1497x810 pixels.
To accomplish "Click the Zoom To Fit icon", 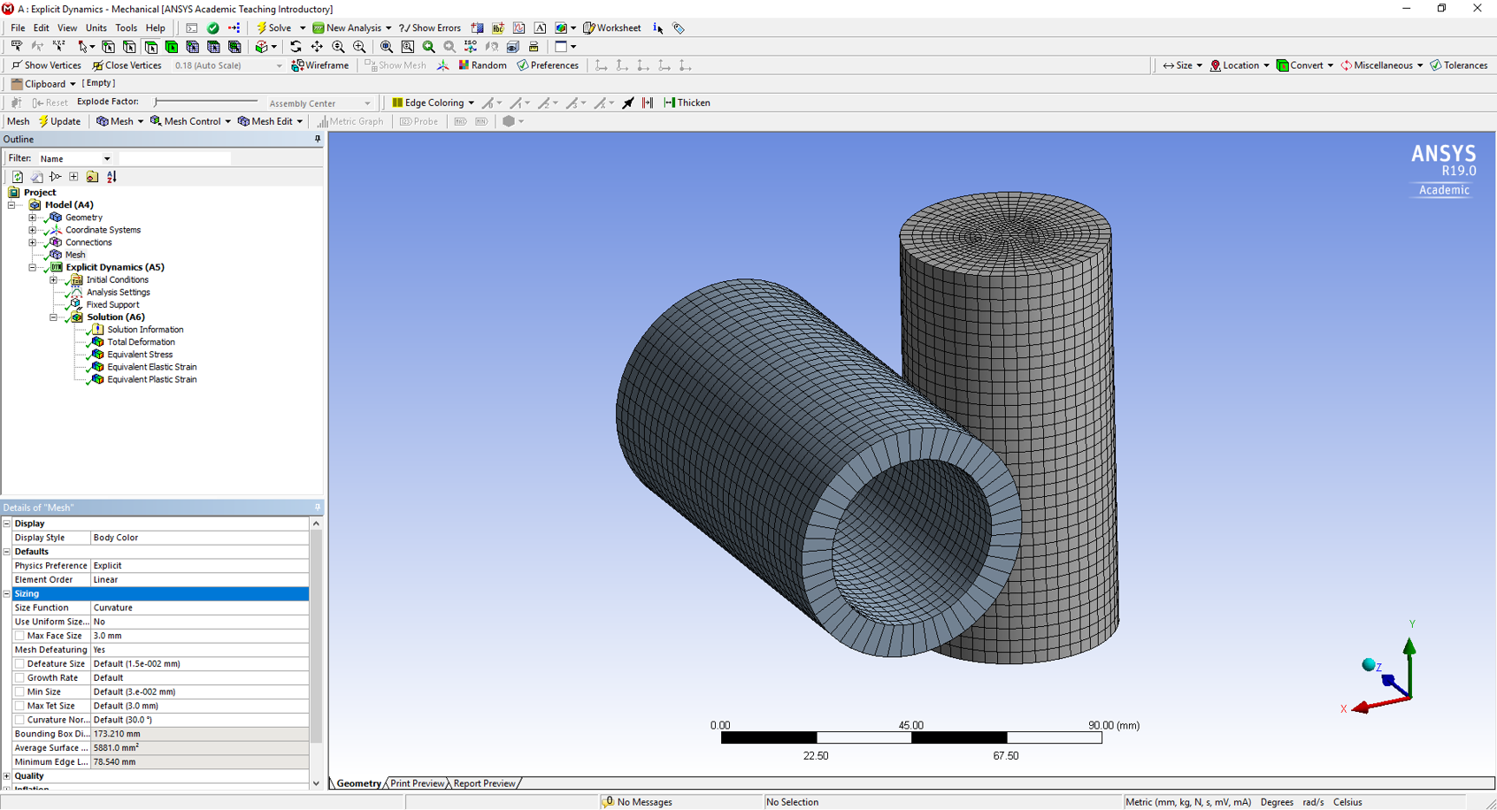I will coord(387,47).
